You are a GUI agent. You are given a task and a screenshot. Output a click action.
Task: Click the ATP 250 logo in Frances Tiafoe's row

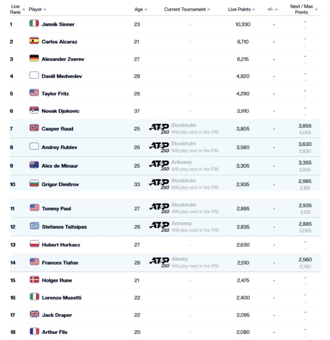(159, 262)
